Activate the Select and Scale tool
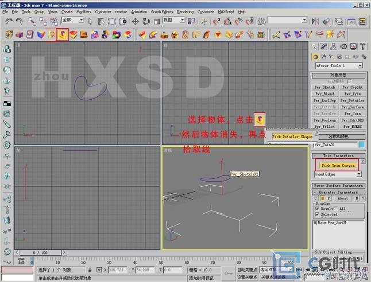Image resolution: width=371 pixels, height=282 pixels. pos(157,22)
